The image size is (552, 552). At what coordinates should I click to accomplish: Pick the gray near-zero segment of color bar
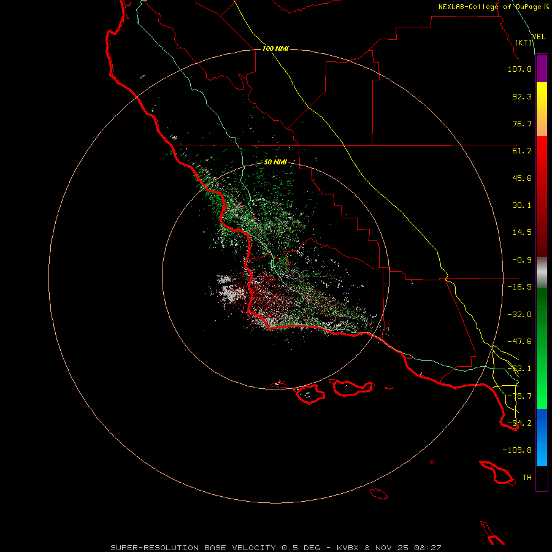542,273
